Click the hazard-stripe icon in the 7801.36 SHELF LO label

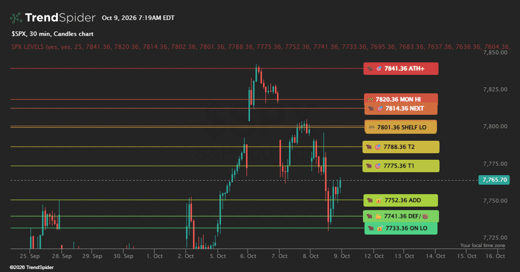[x=372, y=127]
